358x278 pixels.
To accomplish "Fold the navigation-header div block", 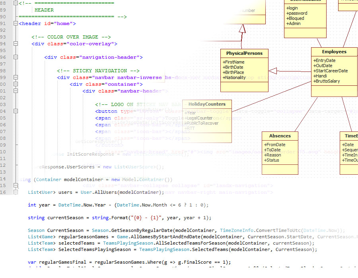I will pos(16,57).
